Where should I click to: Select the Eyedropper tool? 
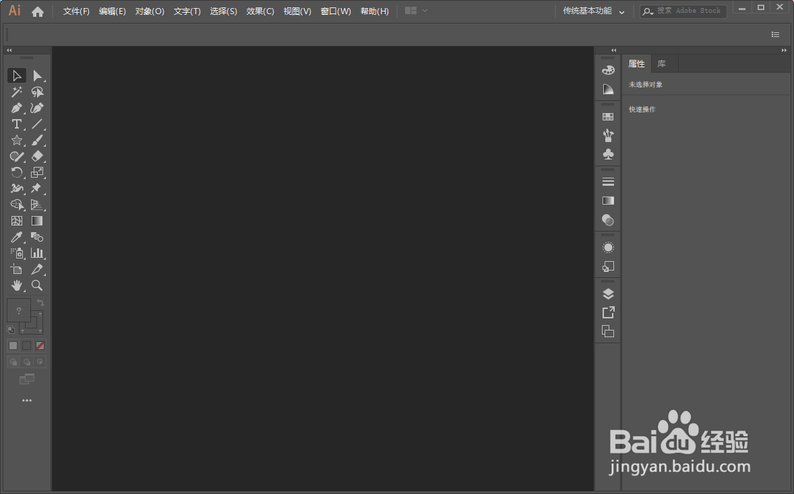coord(17,237)
